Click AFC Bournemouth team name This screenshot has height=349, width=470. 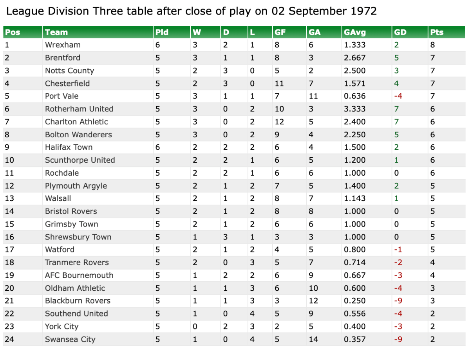pyautogui.click(x=79, y=275)
